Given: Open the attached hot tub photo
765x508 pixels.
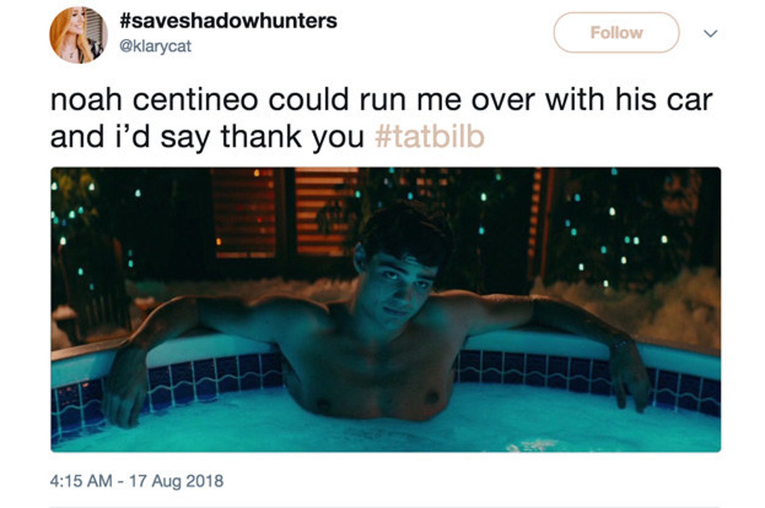Looking at the screenshot, I should click(386, 309).
